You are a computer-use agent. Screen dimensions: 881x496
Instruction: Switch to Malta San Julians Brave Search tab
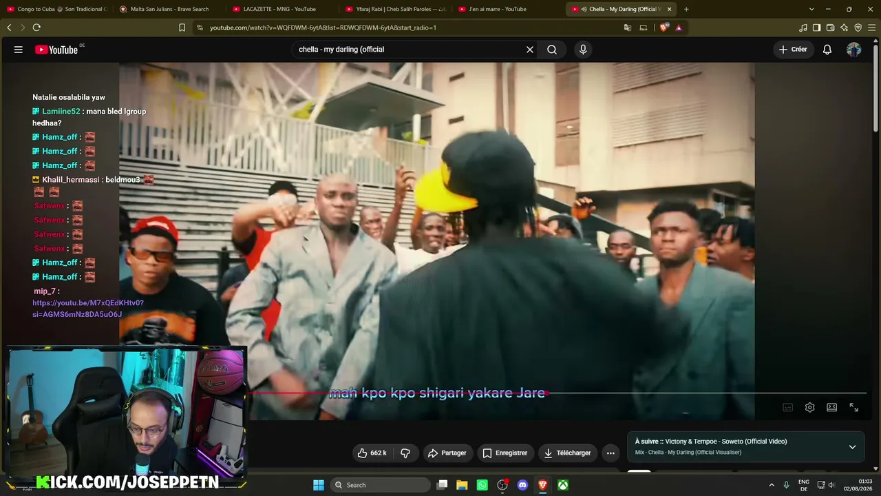(x=169, y=9)
